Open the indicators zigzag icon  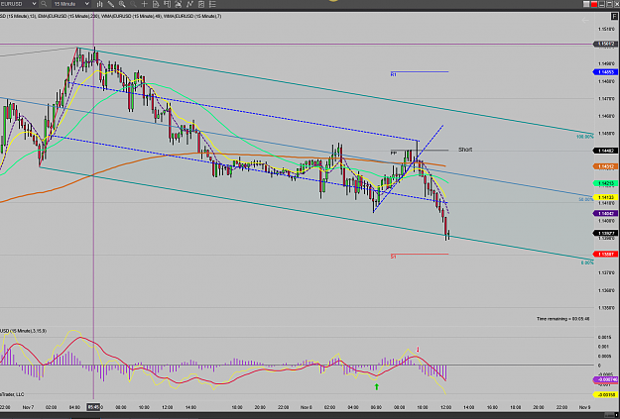(189, 4)
